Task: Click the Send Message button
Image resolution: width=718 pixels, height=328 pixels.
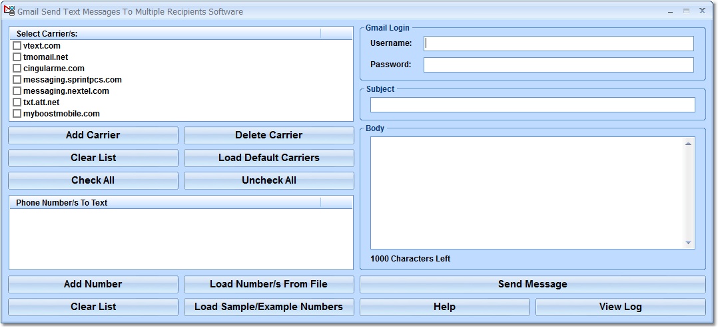Action: point(533,284)
